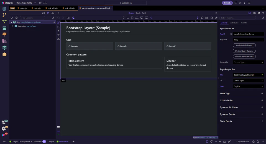266x144 pixels.
Task: Open the Events properties tab
Action: 244,23
